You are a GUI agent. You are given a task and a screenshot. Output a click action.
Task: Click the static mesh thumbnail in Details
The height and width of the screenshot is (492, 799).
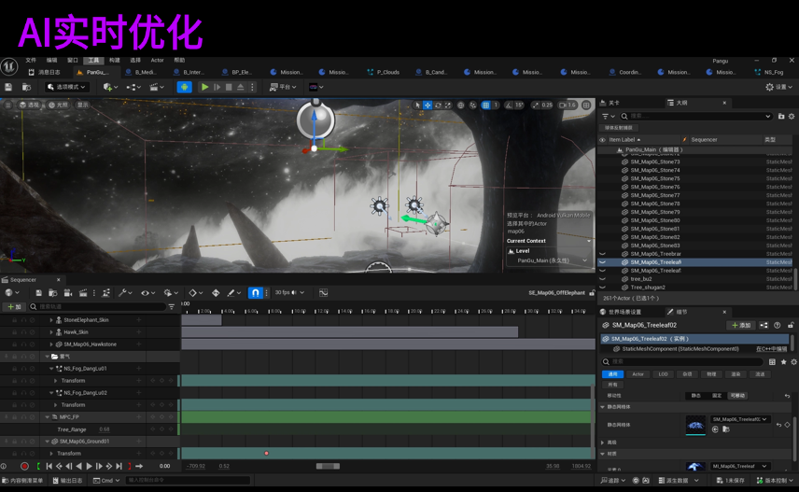(x=695, y=425)
